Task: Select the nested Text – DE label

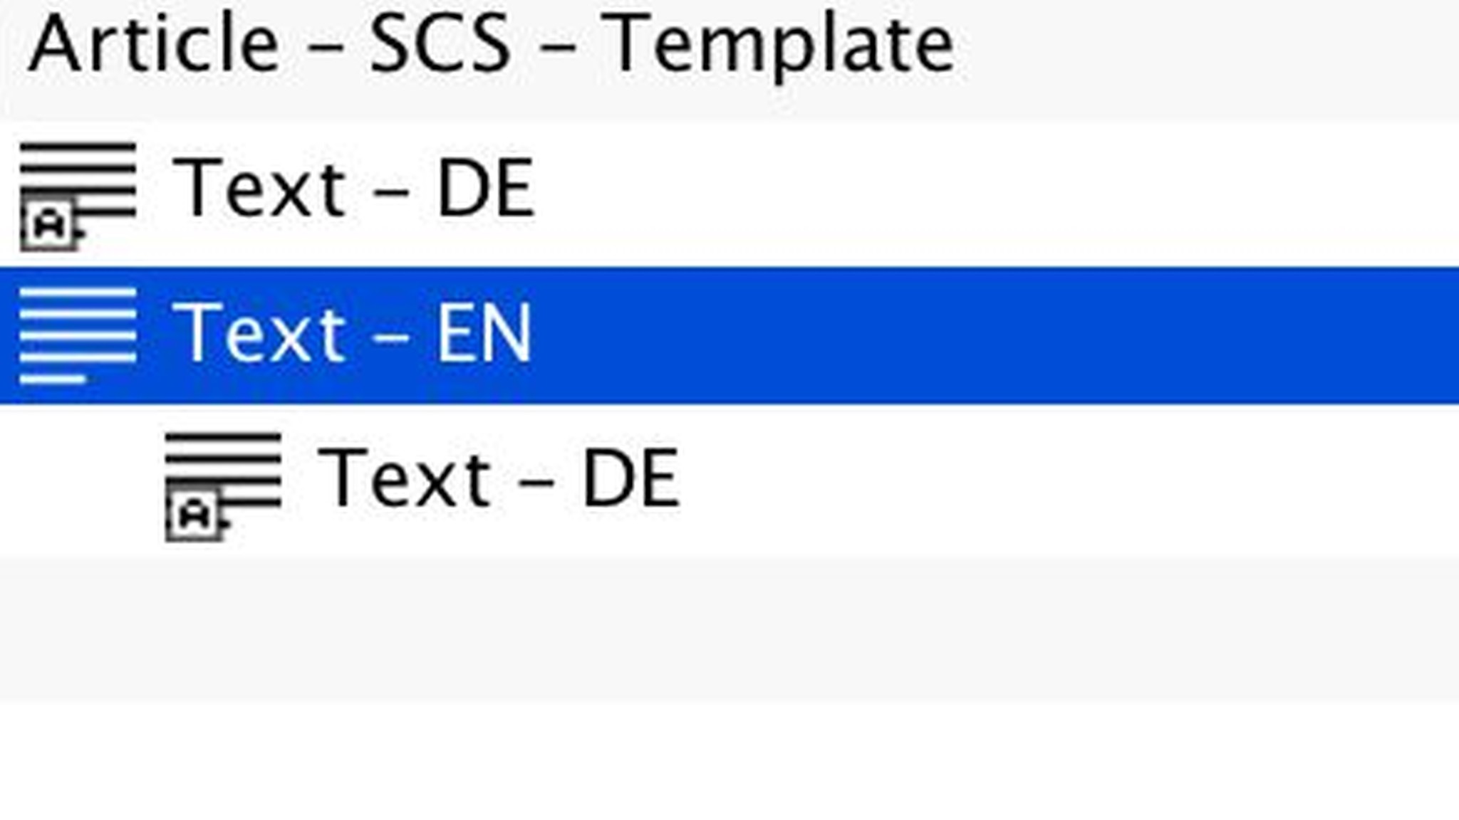Action: 499,478
